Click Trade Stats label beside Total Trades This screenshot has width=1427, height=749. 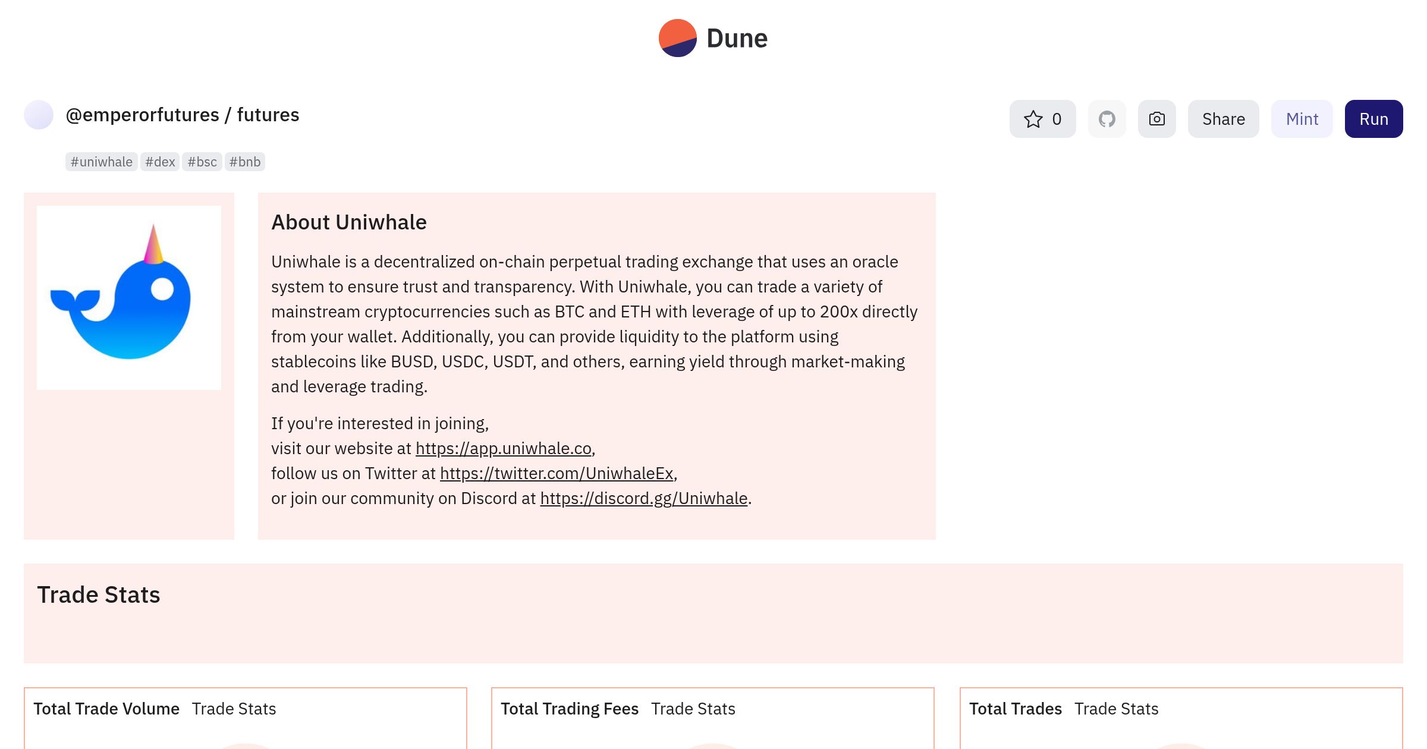point(1117,709)
